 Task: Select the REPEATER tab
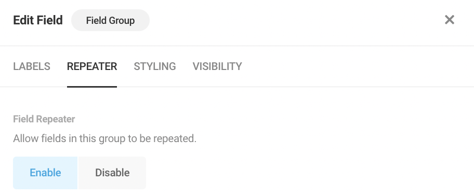click(x=92, y=66)
